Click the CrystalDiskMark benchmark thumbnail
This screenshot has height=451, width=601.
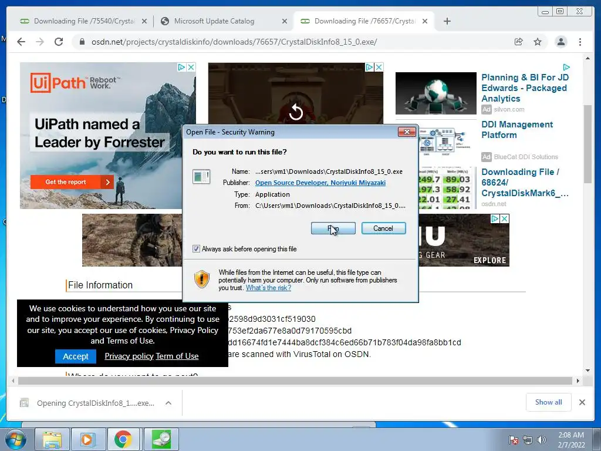(446, 188)
